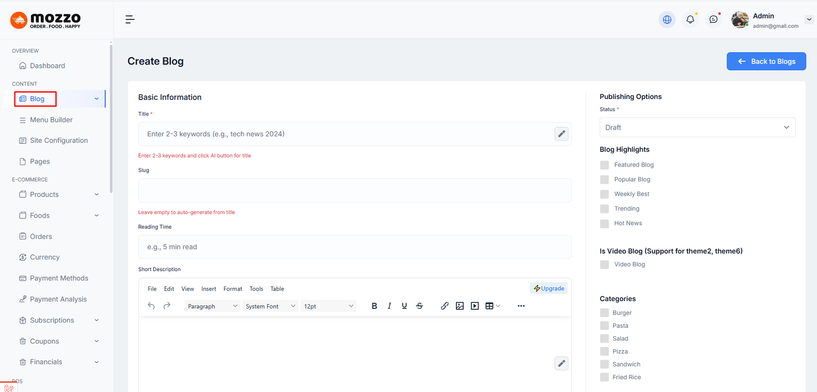Open the Insert menu in editor
The height and width of the screenshot is (392, 817).
208,289
